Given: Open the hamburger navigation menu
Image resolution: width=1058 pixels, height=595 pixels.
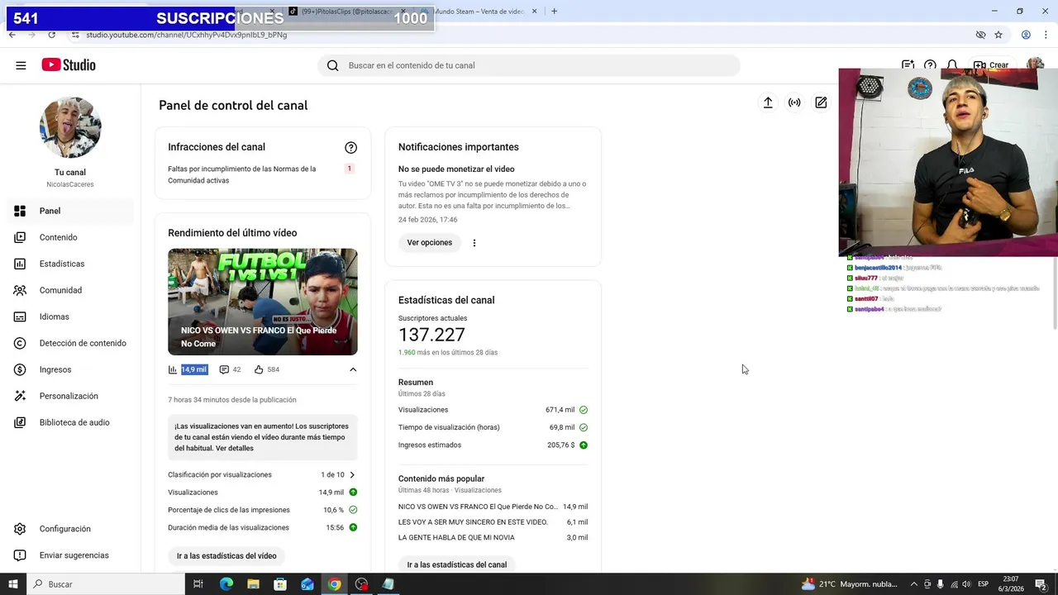Looking at the screenshot, I should click(21, 65).
